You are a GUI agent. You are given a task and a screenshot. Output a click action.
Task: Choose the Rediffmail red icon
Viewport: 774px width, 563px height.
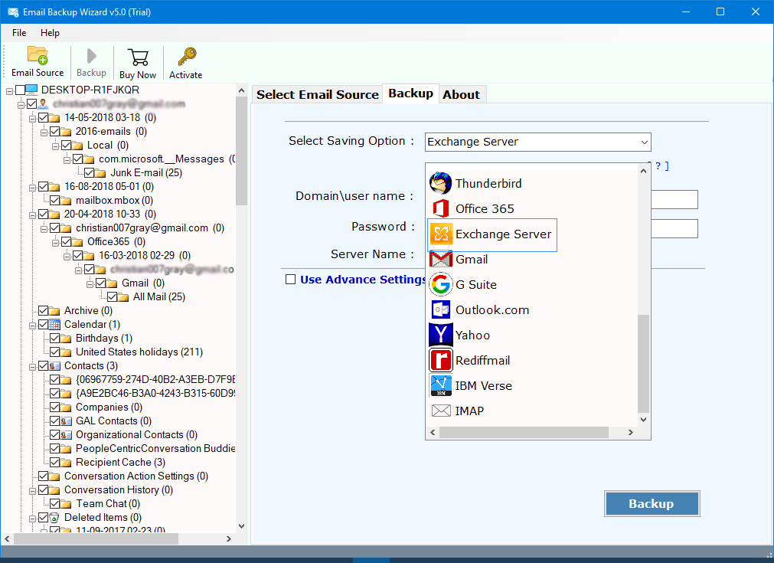pyautogui.click(x=441, y=360)
